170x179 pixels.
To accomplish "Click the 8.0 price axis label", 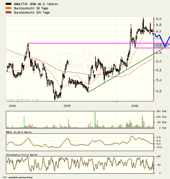I will point(159,31).
